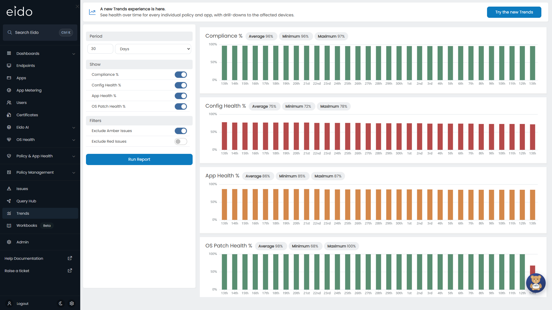Click the OS Health heart icon
552x310 pixels.
[9, 140]
